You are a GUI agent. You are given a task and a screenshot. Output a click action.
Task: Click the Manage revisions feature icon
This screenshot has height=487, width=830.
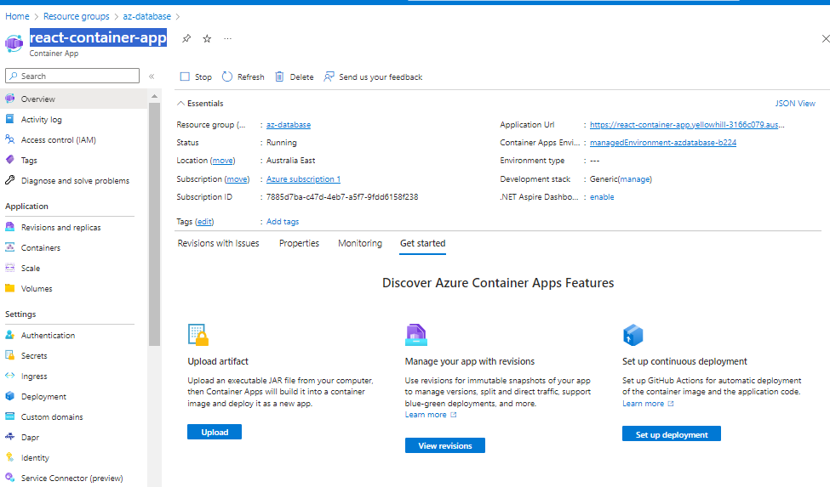click(x=416, y=335)
